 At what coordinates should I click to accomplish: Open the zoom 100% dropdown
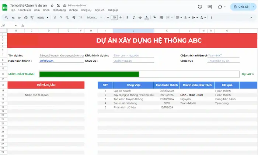pyautogui.click(x=43, y=18)
